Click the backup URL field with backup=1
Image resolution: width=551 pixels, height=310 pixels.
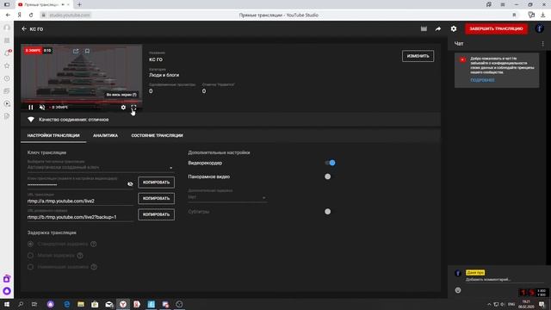point(80,217)
